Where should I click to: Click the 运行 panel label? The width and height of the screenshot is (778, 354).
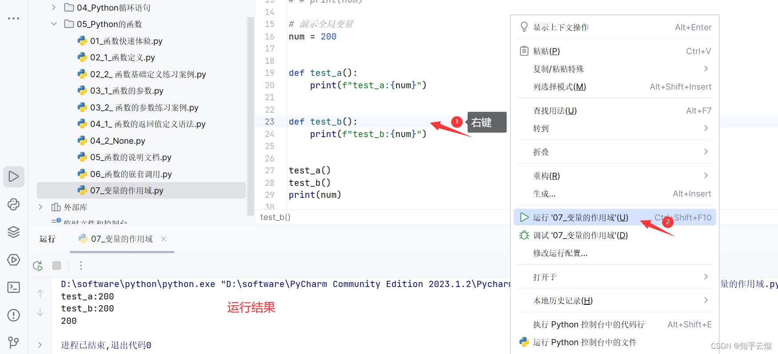point(48,239)
